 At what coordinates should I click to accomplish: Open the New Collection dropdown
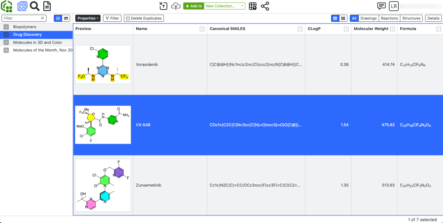coord(227,6)
